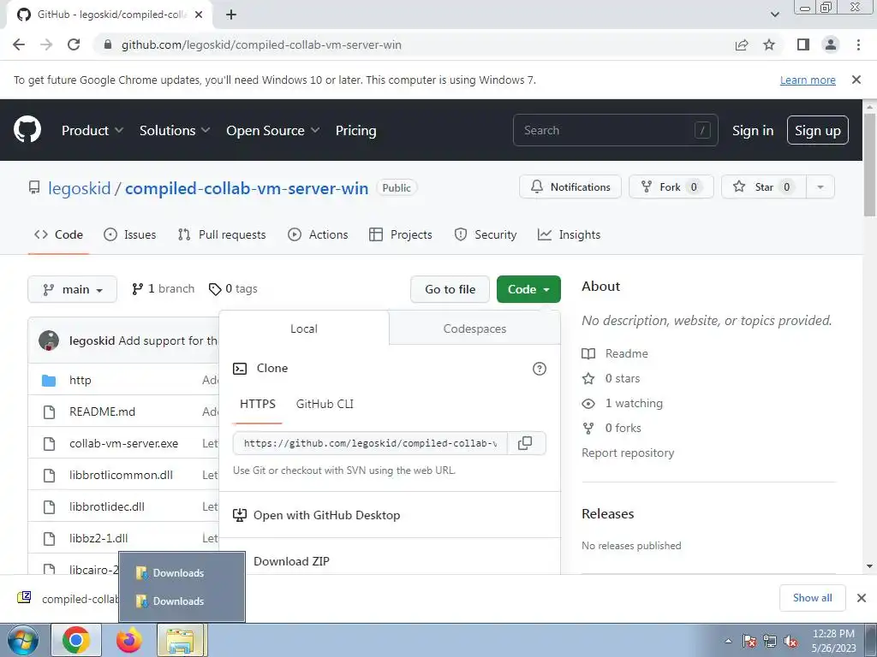Fork the repository

coord(671,186)
